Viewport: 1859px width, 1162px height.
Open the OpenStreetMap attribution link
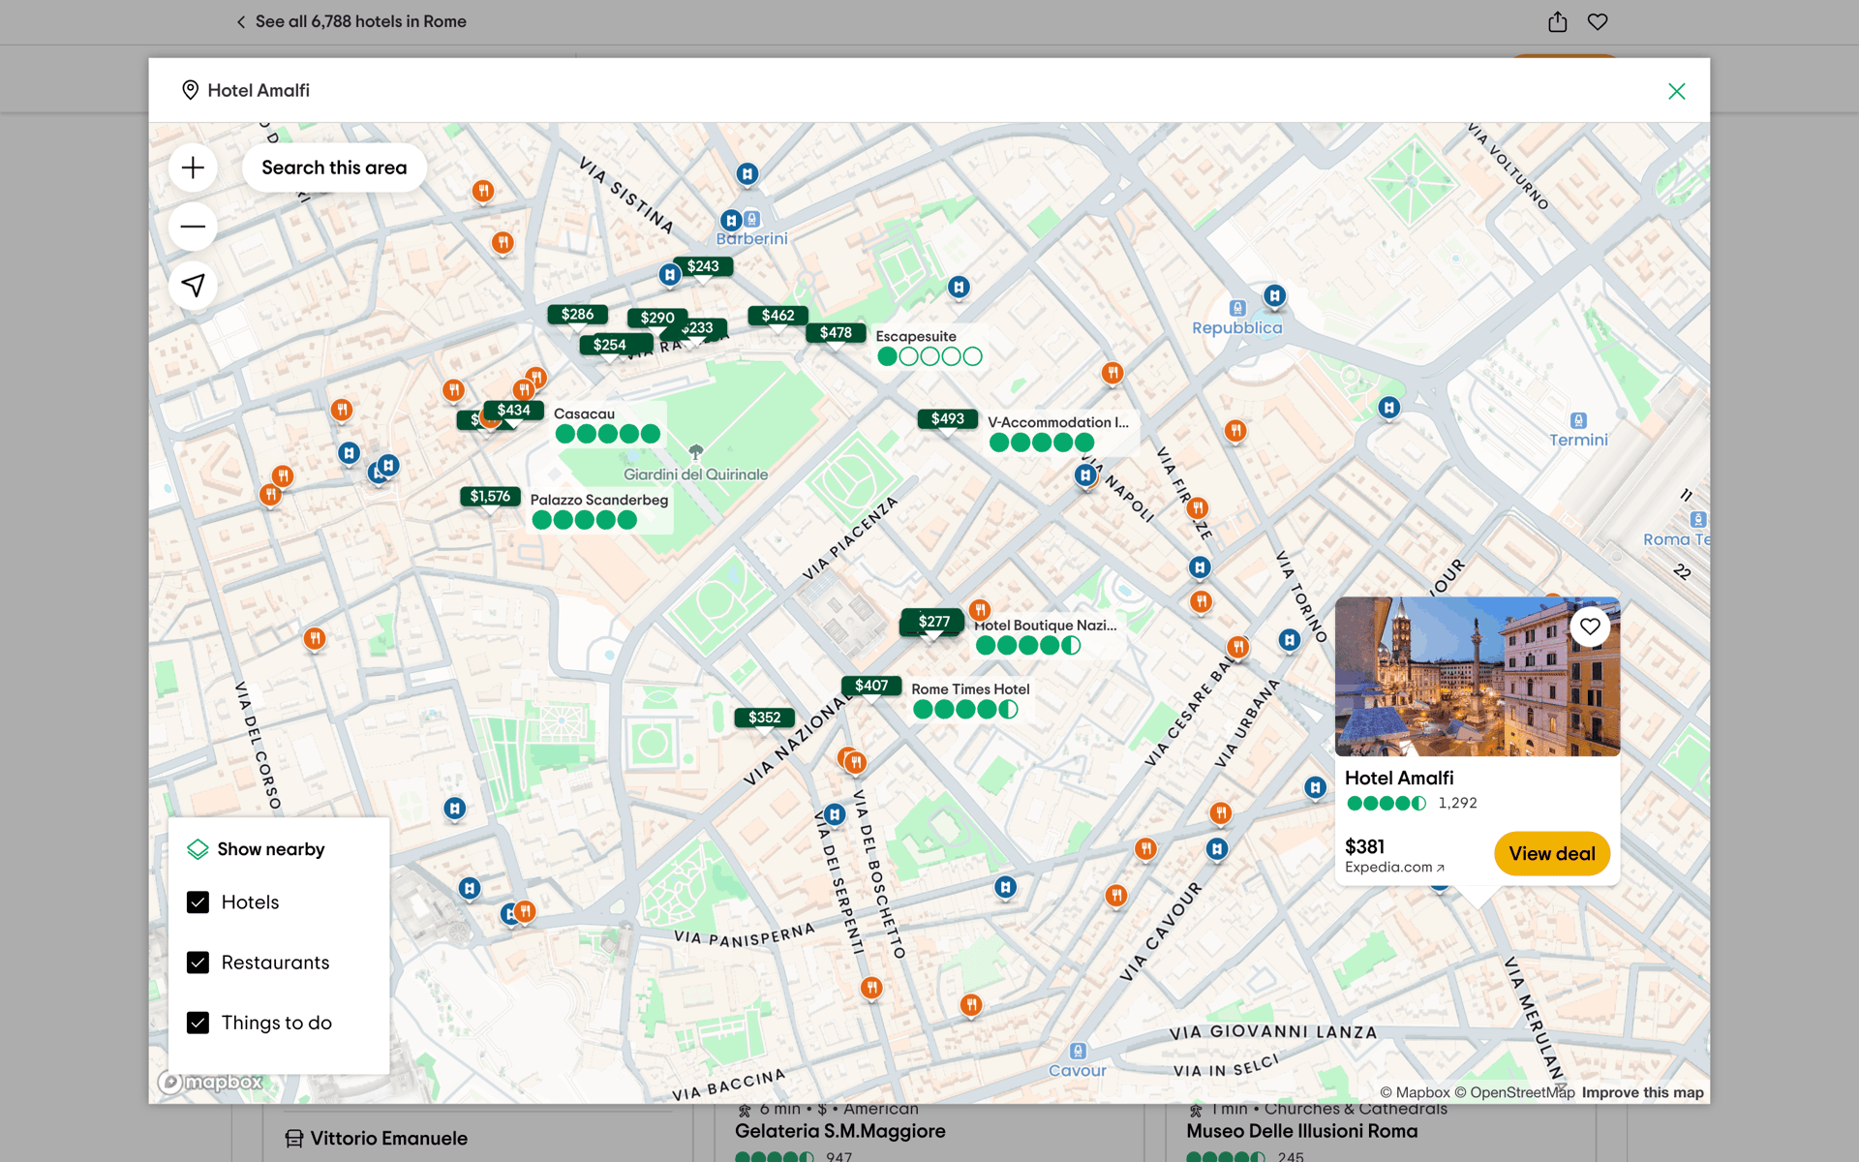point(1514,1092)
